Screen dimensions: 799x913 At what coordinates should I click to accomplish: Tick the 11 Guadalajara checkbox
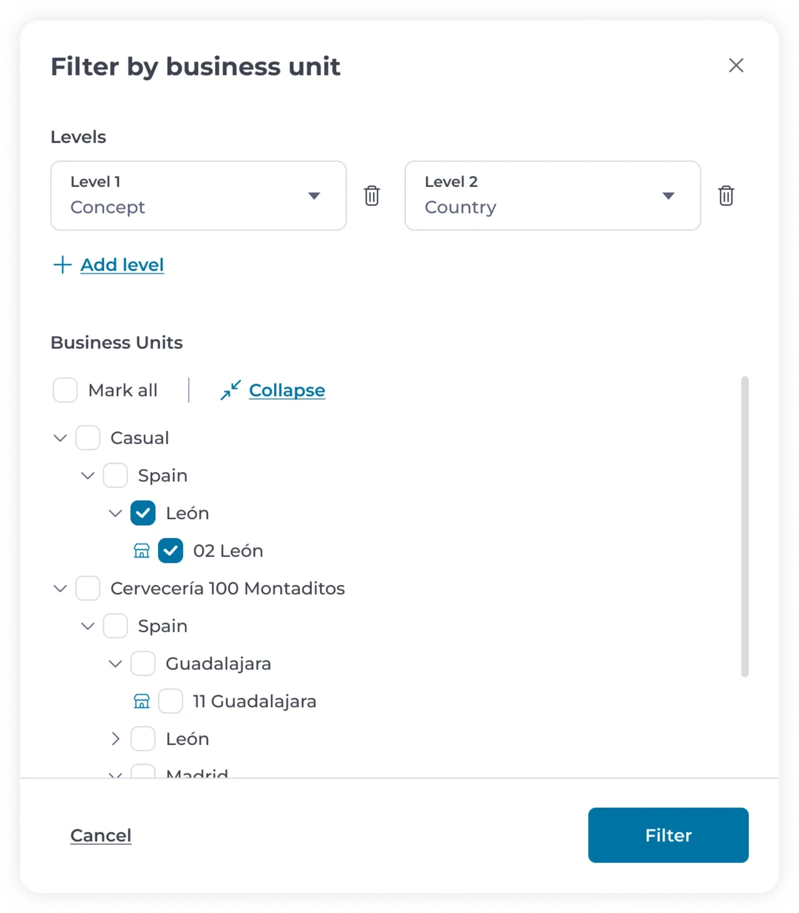click(x=170, y=701)
